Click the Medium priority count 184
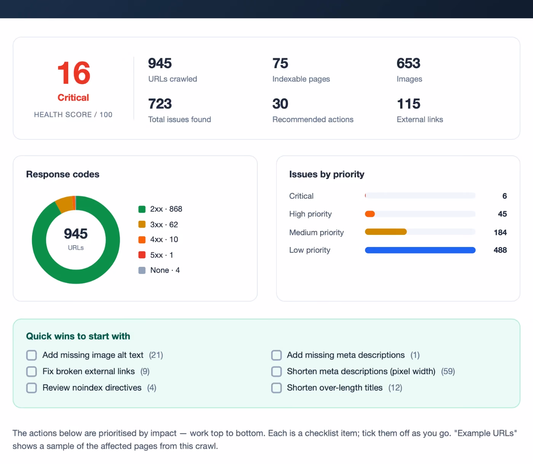 point(500,233)
